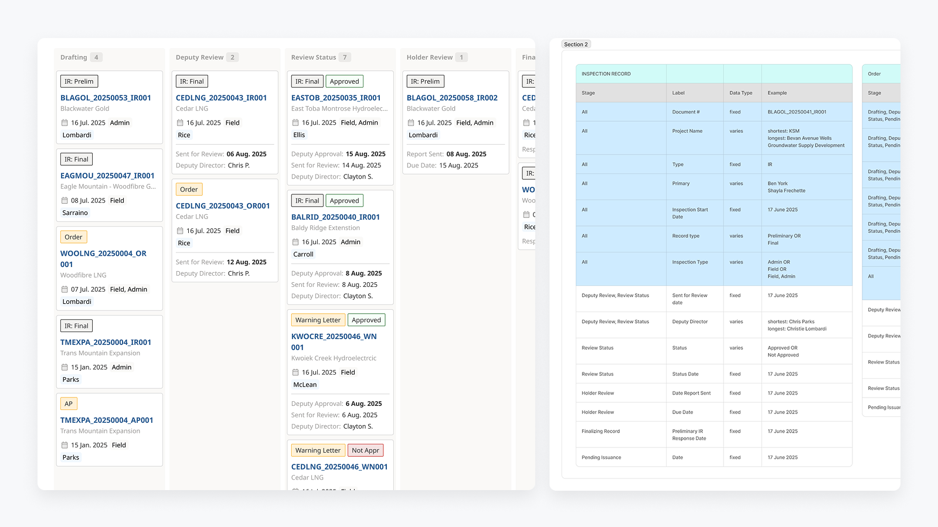Click calendar icon on BLAGOL_20250058_IR002 card
The image size is (938, 527).
point(411,123)
